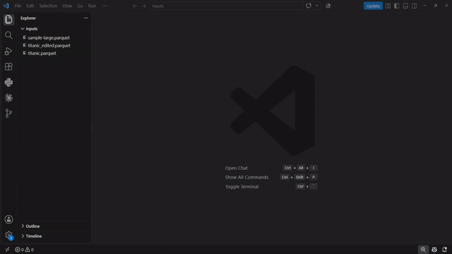
Task: Open the File menu
Action: (18, 6)
